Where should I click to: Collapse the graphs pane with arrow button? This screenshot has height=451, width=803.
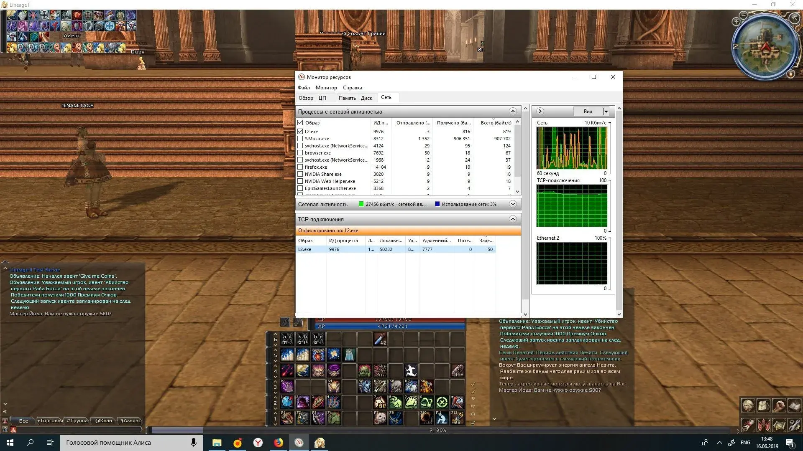coord(540,111)
